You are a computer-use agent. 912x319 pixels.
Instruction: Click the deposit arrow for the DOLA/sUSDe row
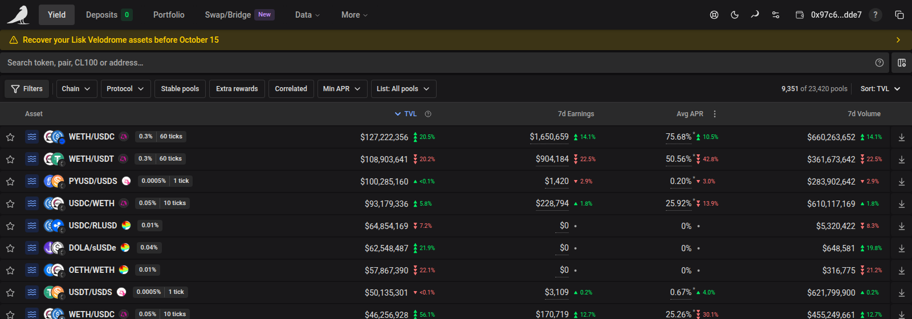click(x=902, y=248)
